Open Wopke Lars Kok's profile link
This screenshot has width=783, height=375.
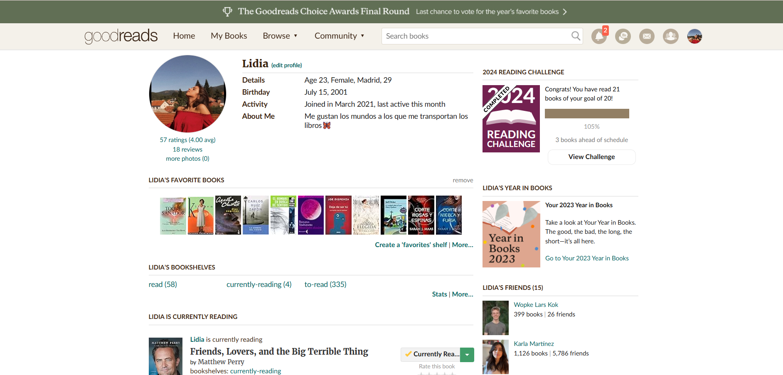tap(536, 305)
